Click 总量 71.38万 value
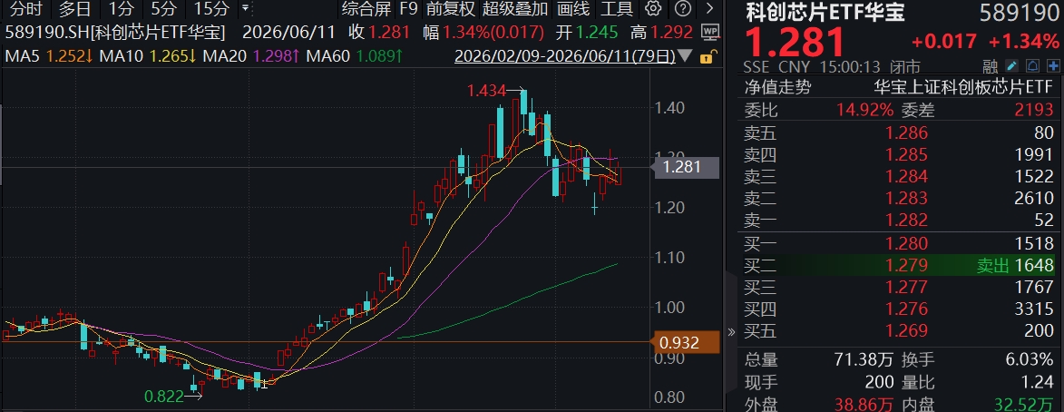 (865, 359)
